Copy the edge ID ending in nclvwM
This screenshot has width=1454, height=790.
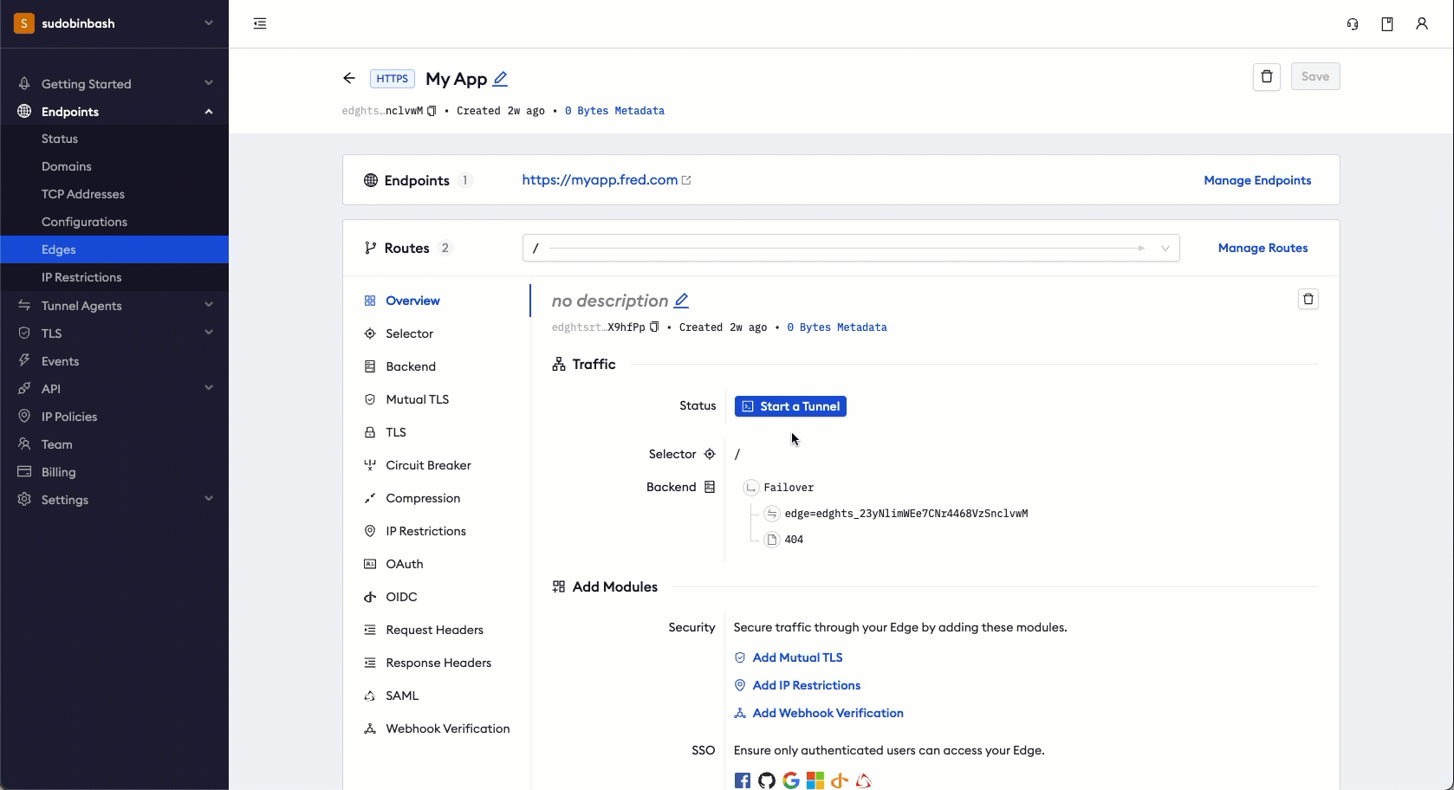(x=432, y=111)
